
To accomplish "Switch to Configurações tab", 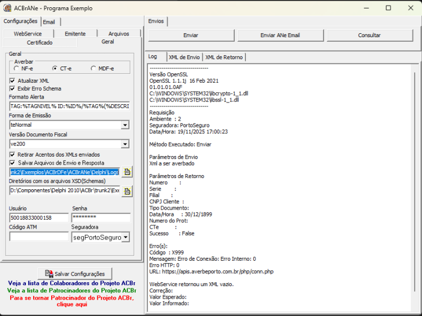I will [20, 21].
